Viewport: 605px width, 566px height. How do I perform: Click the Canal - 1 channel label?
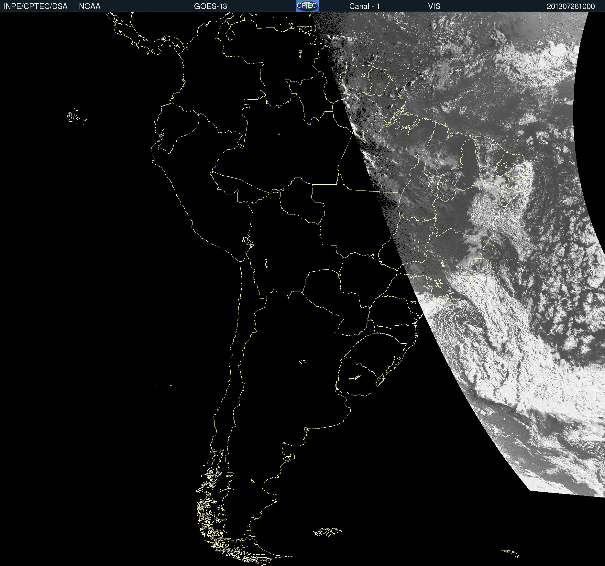(x=364, y=6)
